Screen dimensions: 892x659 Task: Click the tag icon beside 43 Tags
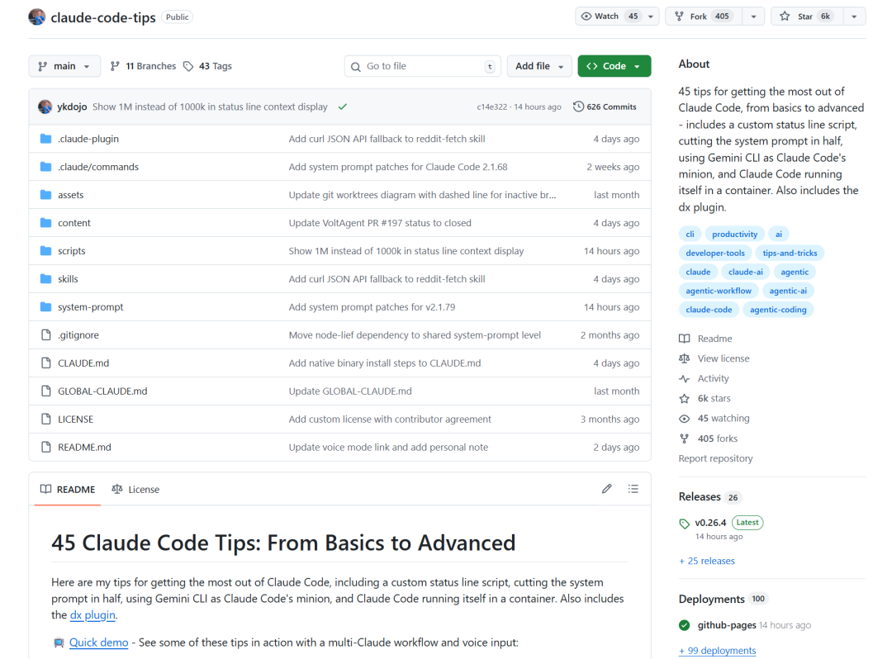188,67
